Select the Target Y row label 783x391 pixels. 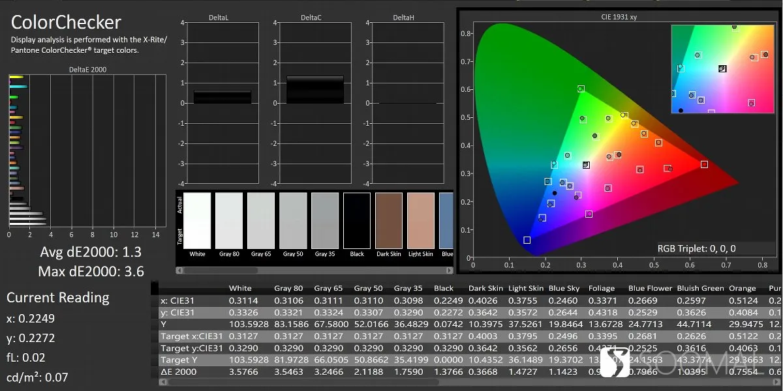(x=180, y=360)
